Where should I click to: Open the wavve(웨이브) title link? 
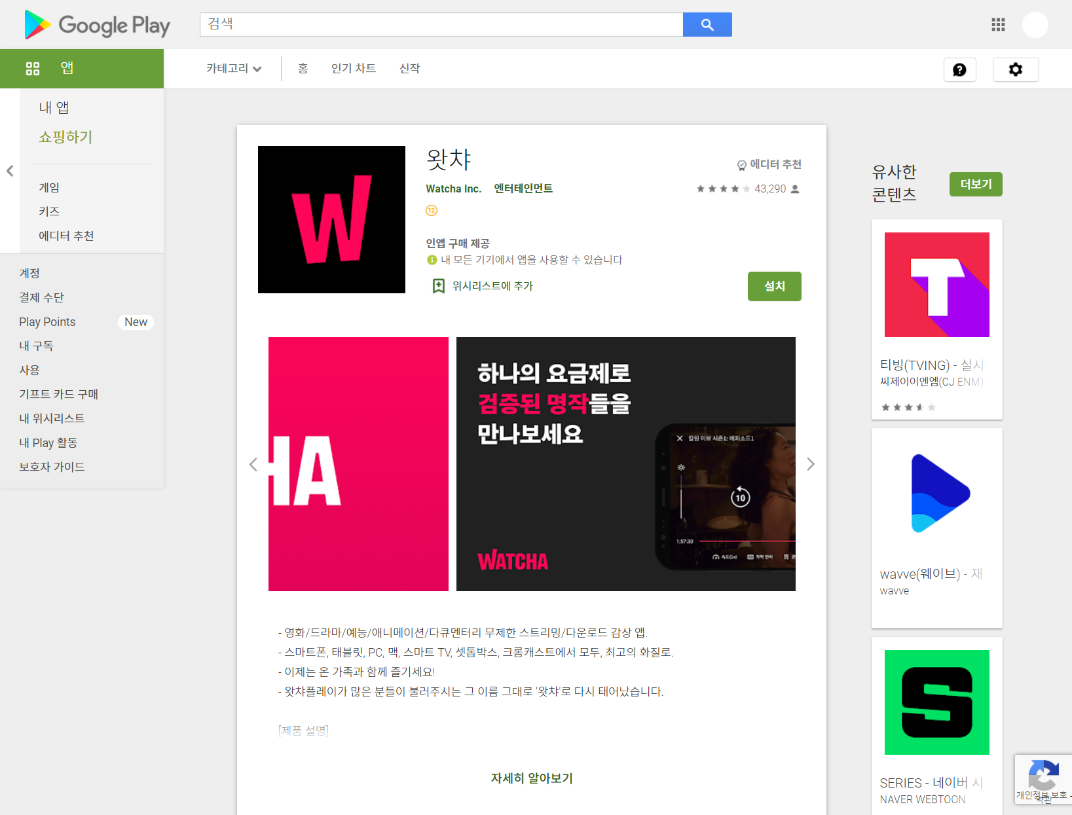(x=931, y=574)
